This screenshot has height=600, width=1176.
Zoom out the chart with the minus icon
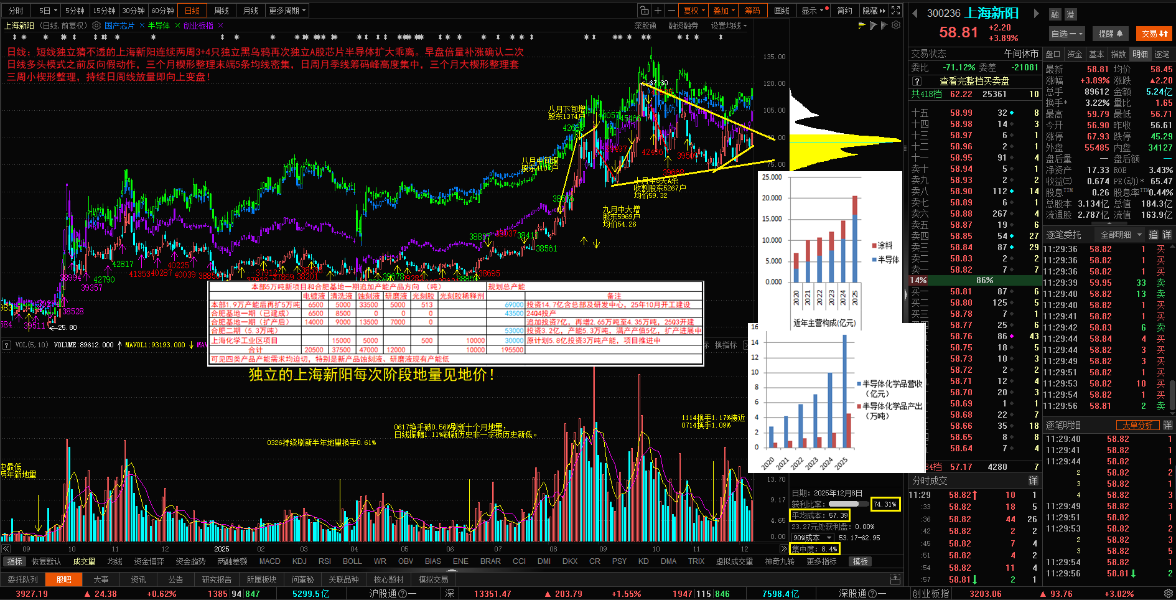[x=671, y=11]
